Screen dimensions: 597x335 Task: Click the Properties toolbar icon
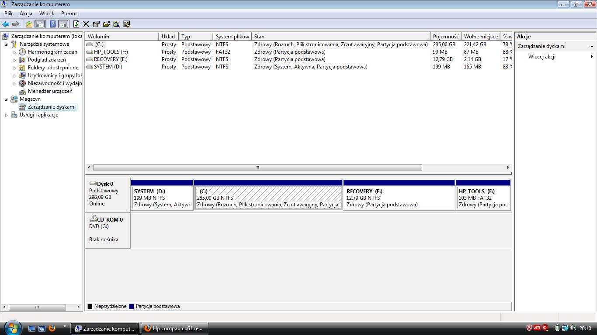tap(96, 24)
